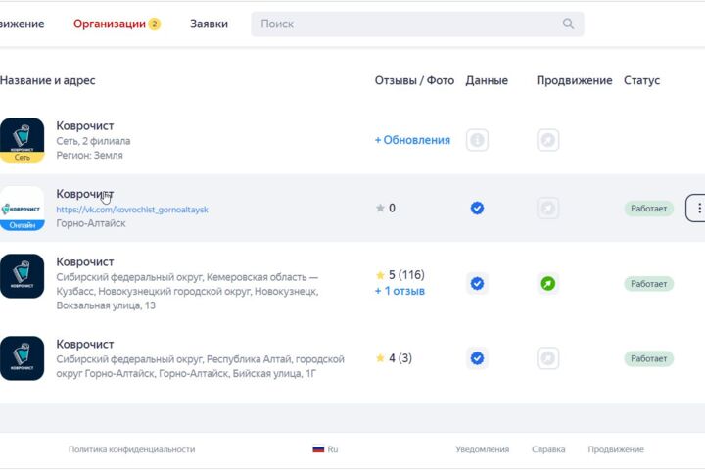Click verified data checkmark in the online row
The height and width of the screenshot is (470, 705).
coord(477,208)
